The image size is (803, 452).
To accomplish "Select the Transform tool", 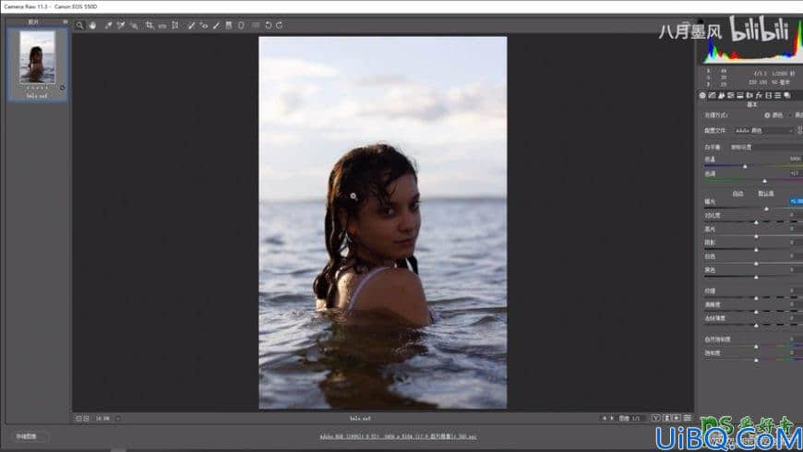I will 175,25.
